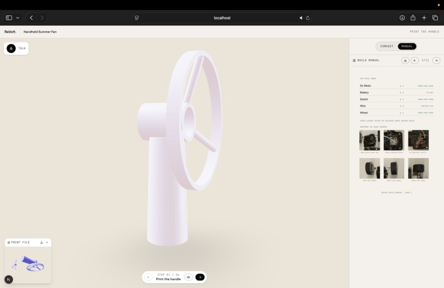Collapse the Print File panel chevron

47,242
